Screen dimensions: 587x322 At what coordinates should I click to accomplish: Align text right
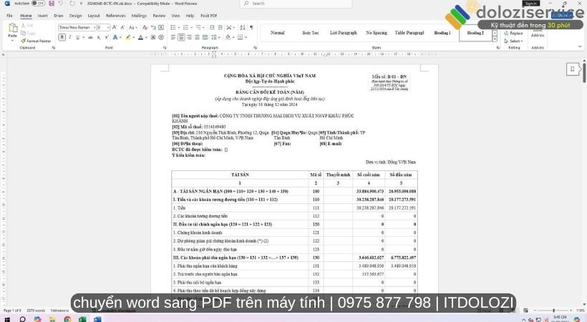point(189,37)
